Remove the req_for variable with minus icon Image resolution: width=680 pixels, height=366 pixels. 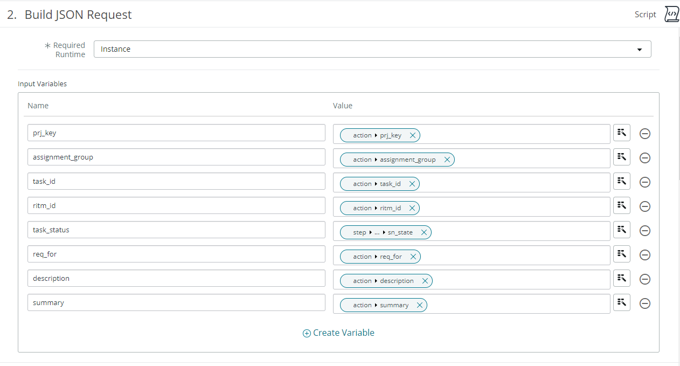pos(644,255)
